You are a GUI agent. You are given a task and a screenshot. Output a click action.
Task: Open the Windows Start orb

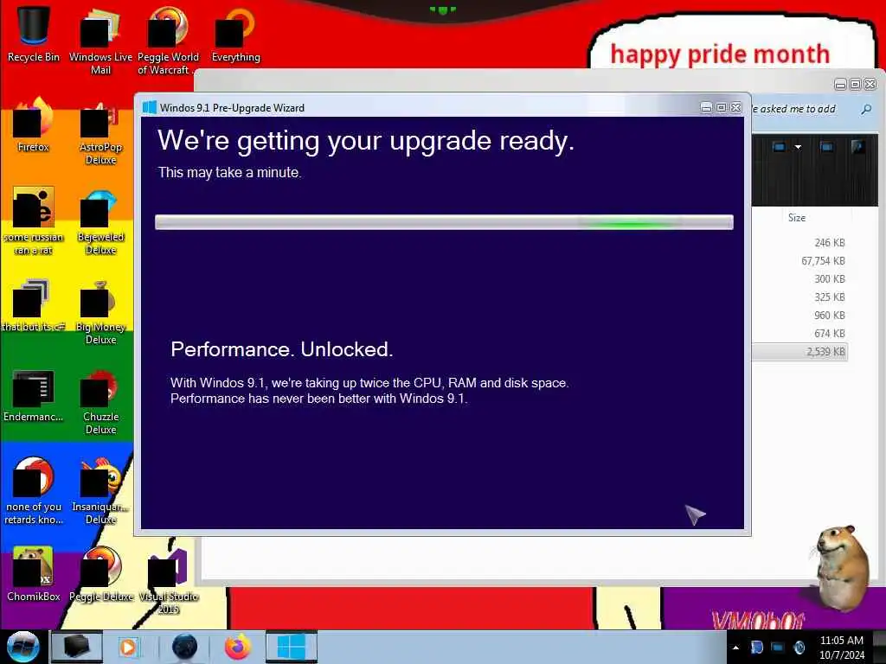22,647
